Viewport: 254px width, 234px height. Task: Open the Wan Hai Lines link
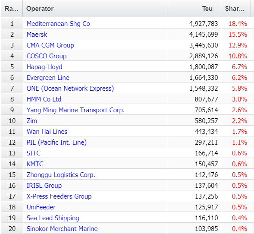point(47,132)
